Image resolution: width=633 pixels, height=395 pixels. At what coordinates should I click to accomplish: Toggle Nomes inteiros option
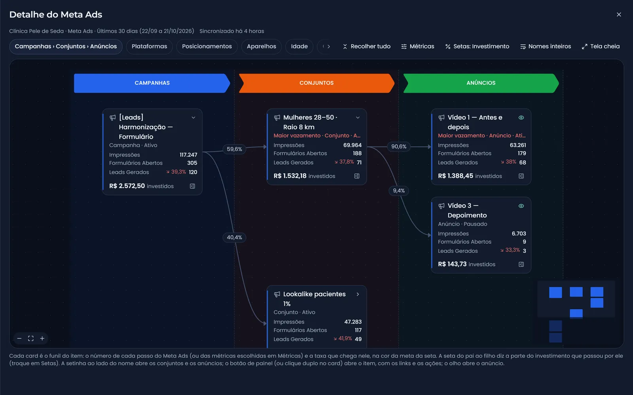click(546, 47)
